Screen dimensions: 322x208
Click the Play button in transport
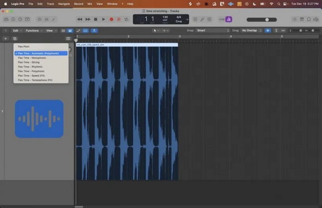pos(103,19)
